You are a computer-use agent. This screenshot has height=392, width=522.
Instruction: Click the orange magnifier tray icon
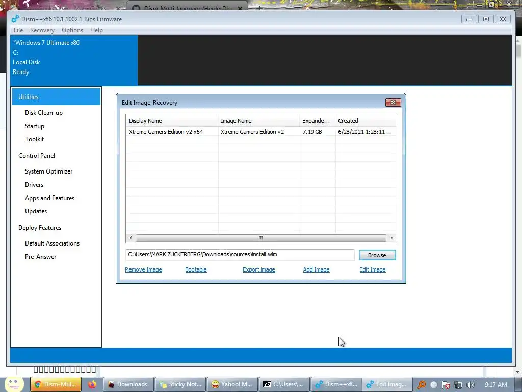click(x=422, y=385)
